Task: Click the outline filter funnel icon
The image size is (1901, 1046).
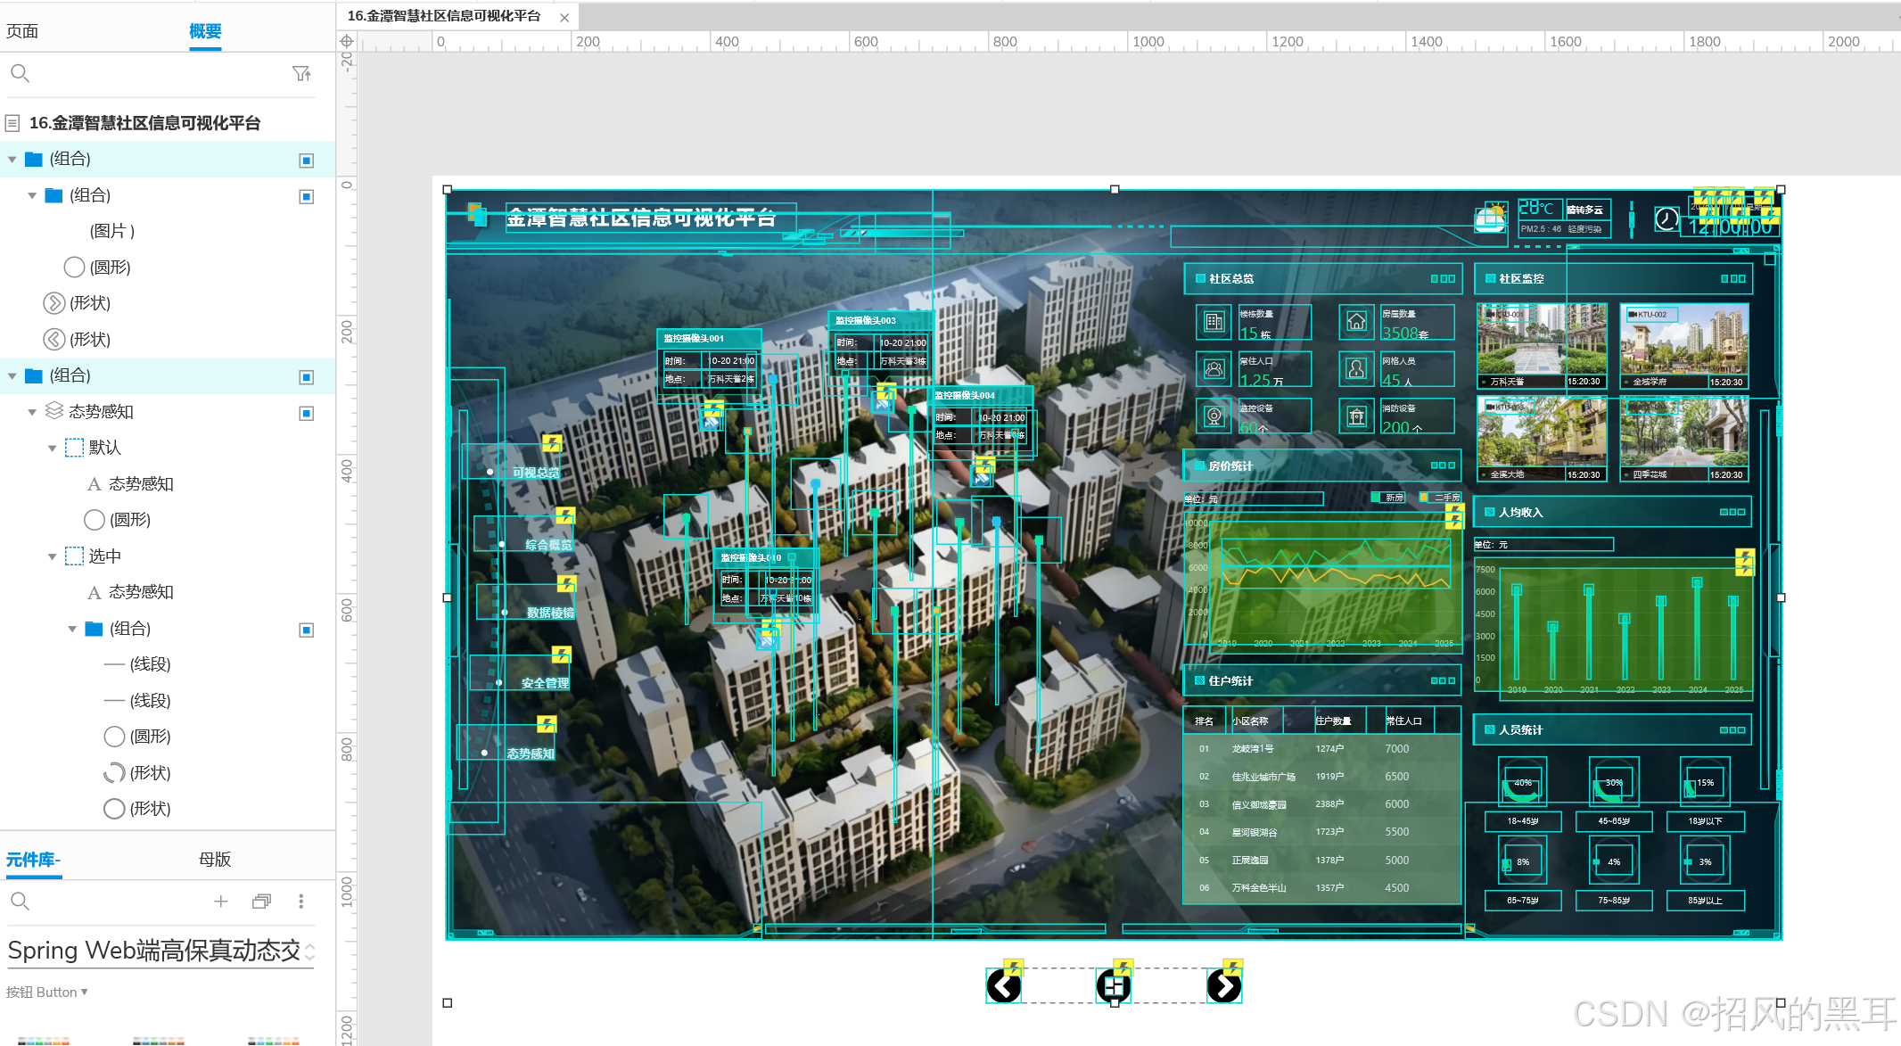Action: pyautogui.click(x=301, y=74)
